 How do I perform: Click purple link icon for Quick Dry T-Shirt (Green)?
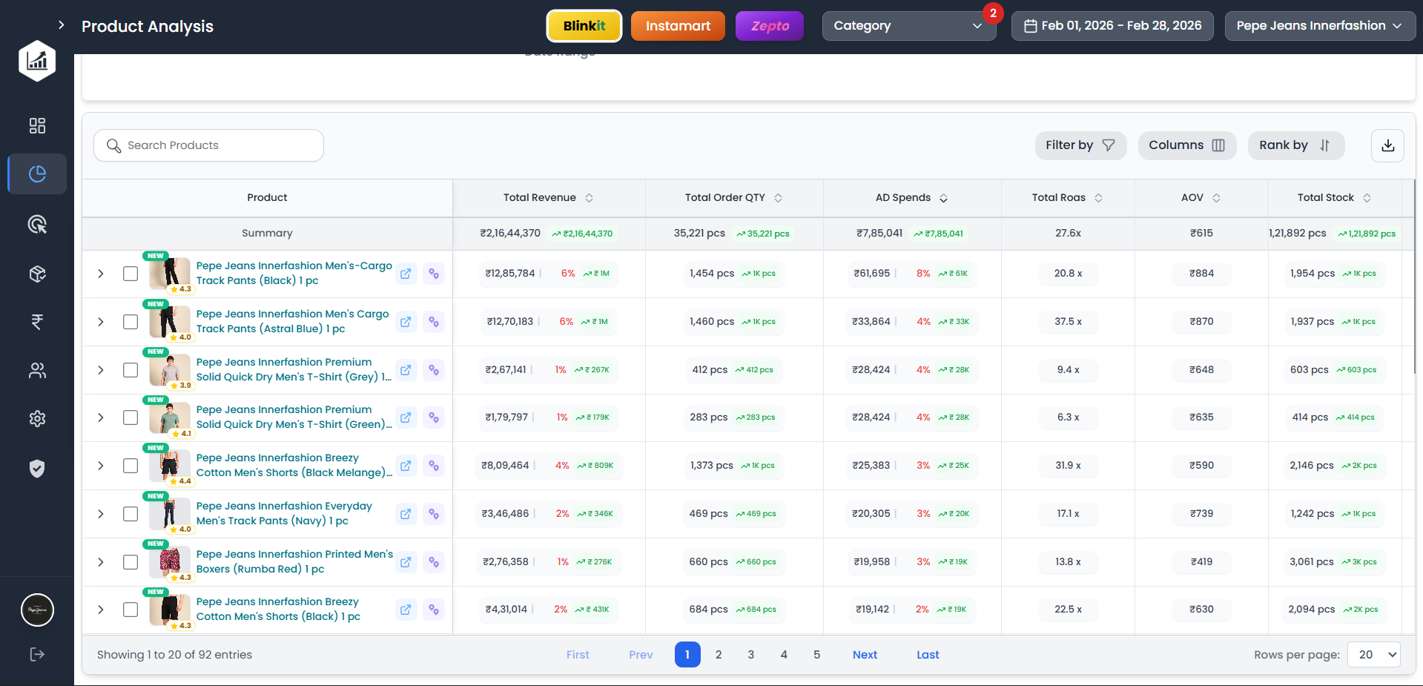click(x=434, y=418)
